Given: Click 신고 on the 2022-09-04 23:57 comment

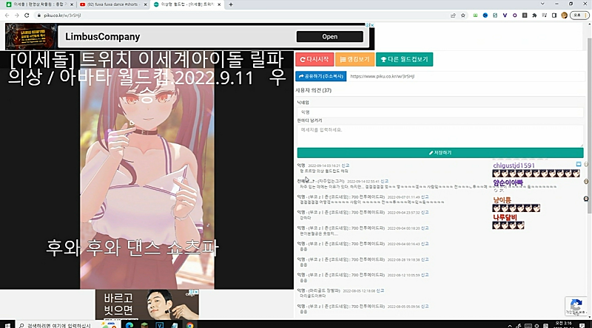Looking at the screenshot, I should pos(425,212).
